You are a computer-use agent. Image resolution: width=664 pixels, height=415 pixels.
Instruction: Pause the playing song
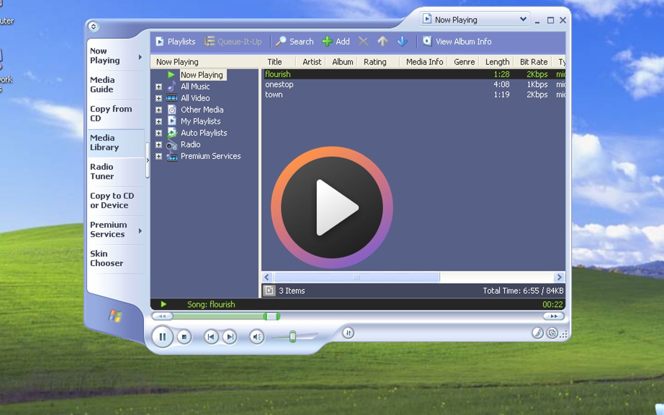163,337
